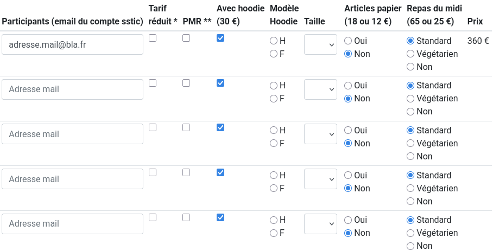Enable PMR checkbox in first row
The image size is (493, 251).
186,38
